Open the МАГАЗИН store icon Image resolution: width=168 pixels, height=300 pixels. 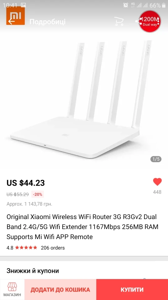coord(12,289)
